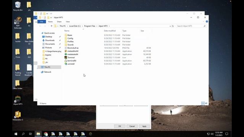Viewport: 244px width, 137px height.
Task: Select the New folder (2) desktop icon
Action: pos(29,39)
